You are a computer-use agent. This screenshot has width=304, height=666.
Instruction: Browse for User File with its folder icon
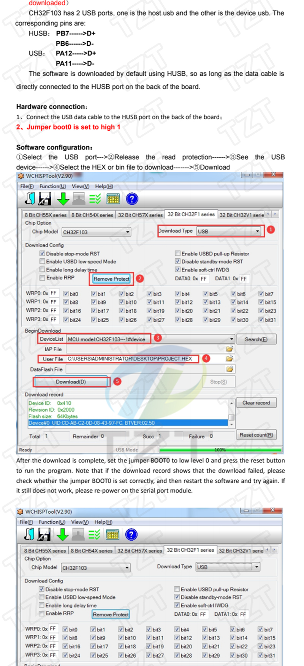(x=230, y=359)
